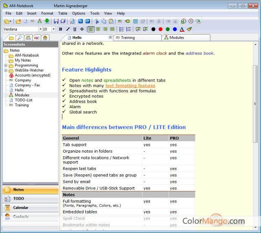
Task: Open the font size 10 dropdown
Action: tap(53, 29)
